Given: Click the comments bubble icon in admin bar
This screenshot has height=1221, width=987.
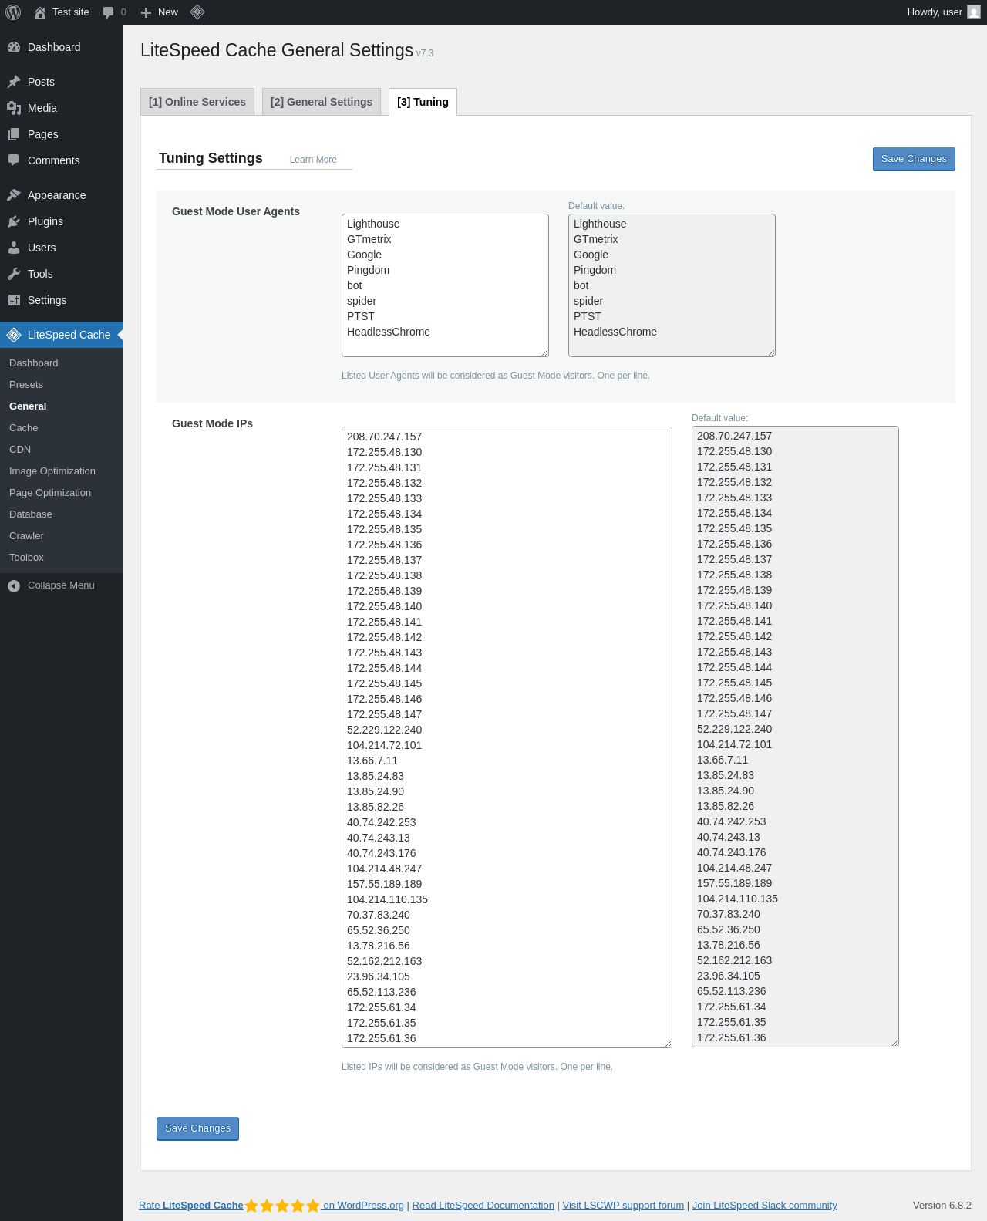Looking at the screenshot, I should (108, 12).
